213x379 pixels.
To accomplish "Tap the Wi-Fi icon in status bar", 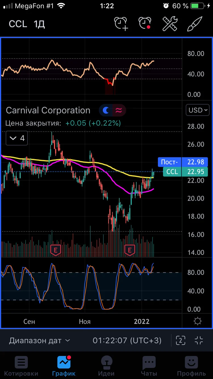I will 61,6.
